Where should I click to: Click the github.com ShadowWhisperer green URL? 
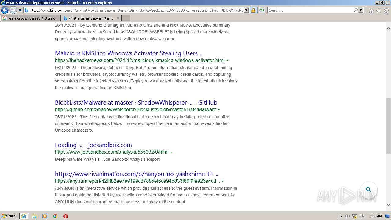(136, 109)
